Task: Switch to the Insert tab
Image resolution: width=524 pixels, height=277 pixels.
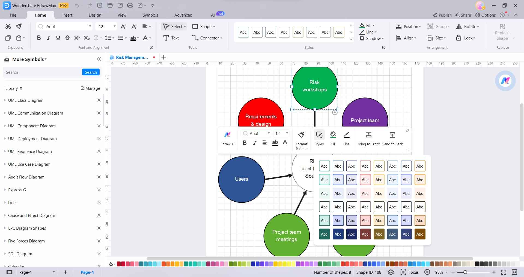Action: tap(67, 15)
